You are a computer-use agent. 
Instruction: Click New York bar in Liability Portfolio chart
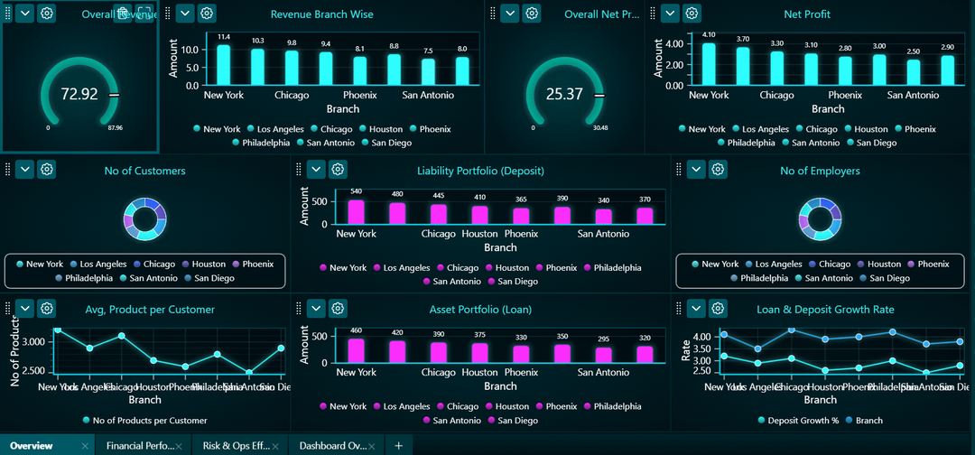pyautogui.click(x=356, y=212)
